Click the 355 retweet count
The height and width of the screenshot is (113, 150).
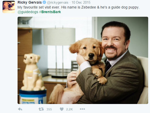[49, 109]
